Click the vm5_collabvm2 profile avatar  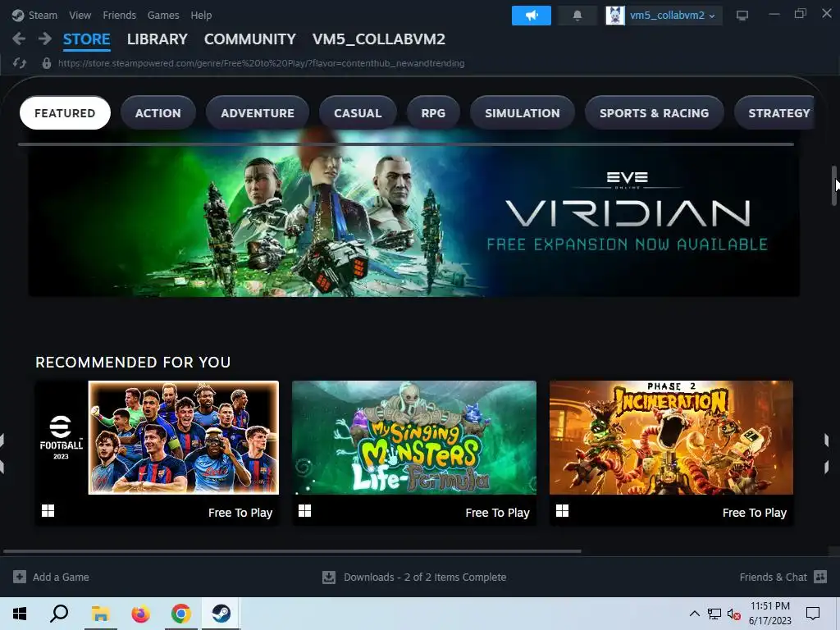click(x=615, y=16)
